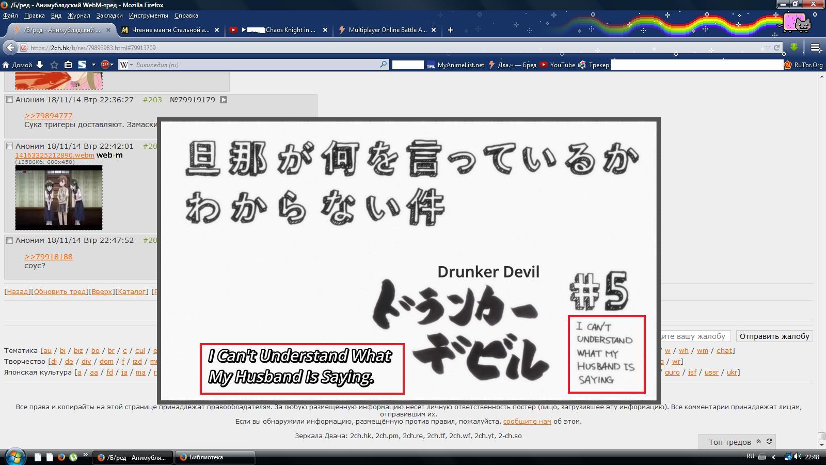The image size is (826, 465).
Task: Open the Adblock Plus dropdown arrow
Action: click(113, 65)
